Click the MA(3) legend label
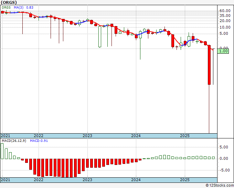 19,8
